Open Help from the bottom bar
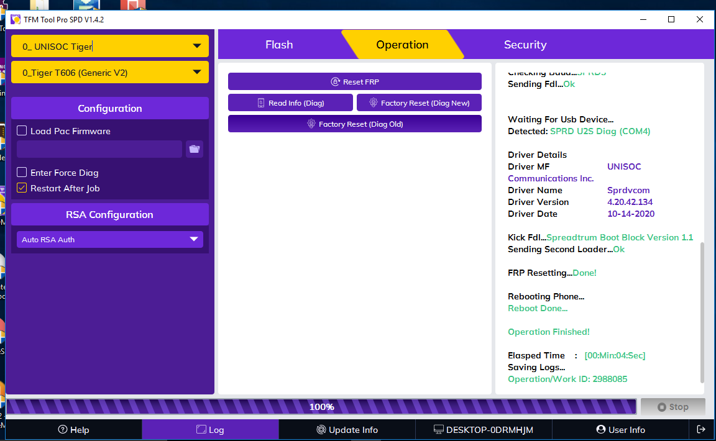This screenshot has width=716, height=441. click(73, 430)
